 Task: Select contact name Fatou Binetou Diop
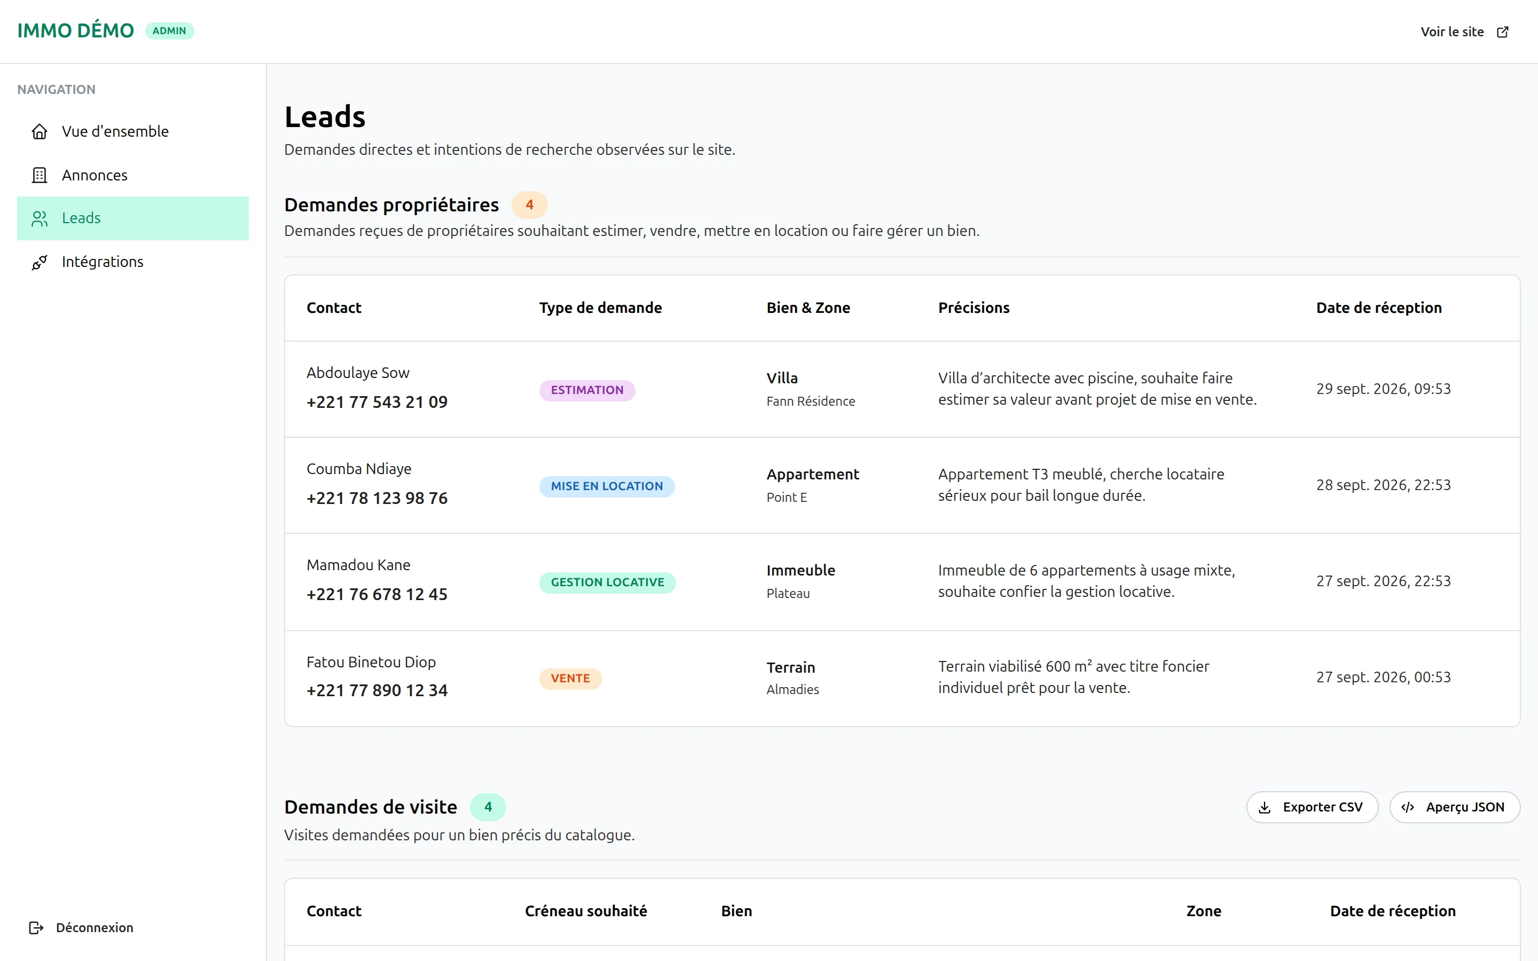[x=371, y=661]
